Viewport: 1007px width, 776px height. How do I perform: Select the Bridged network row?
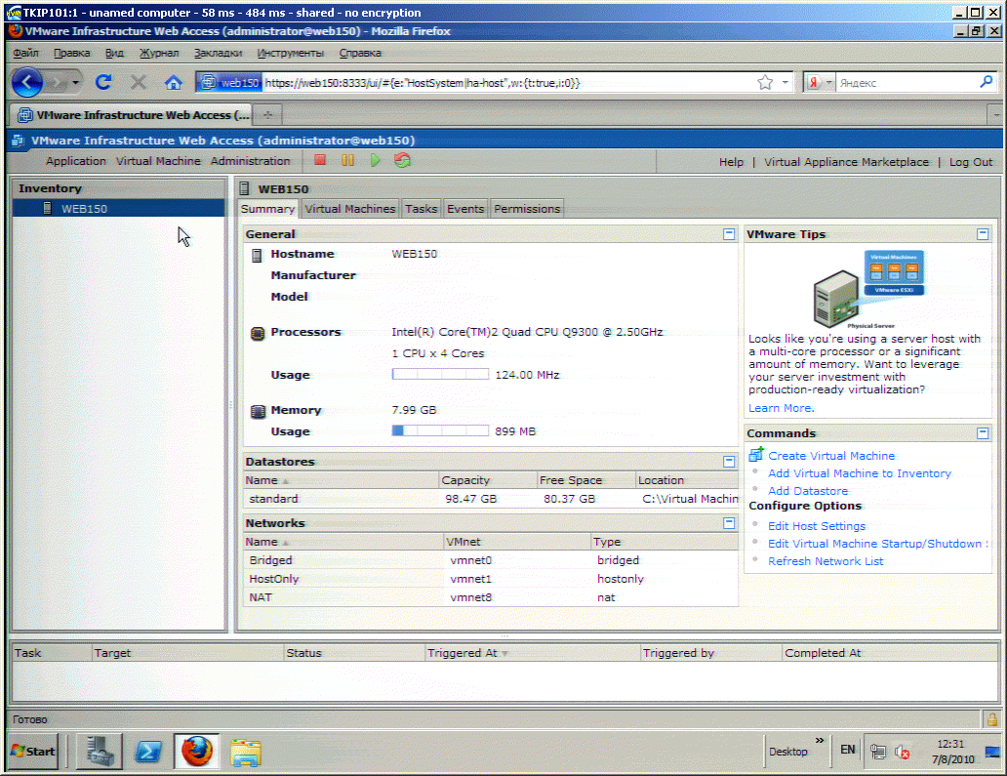(x=491, y=560)
